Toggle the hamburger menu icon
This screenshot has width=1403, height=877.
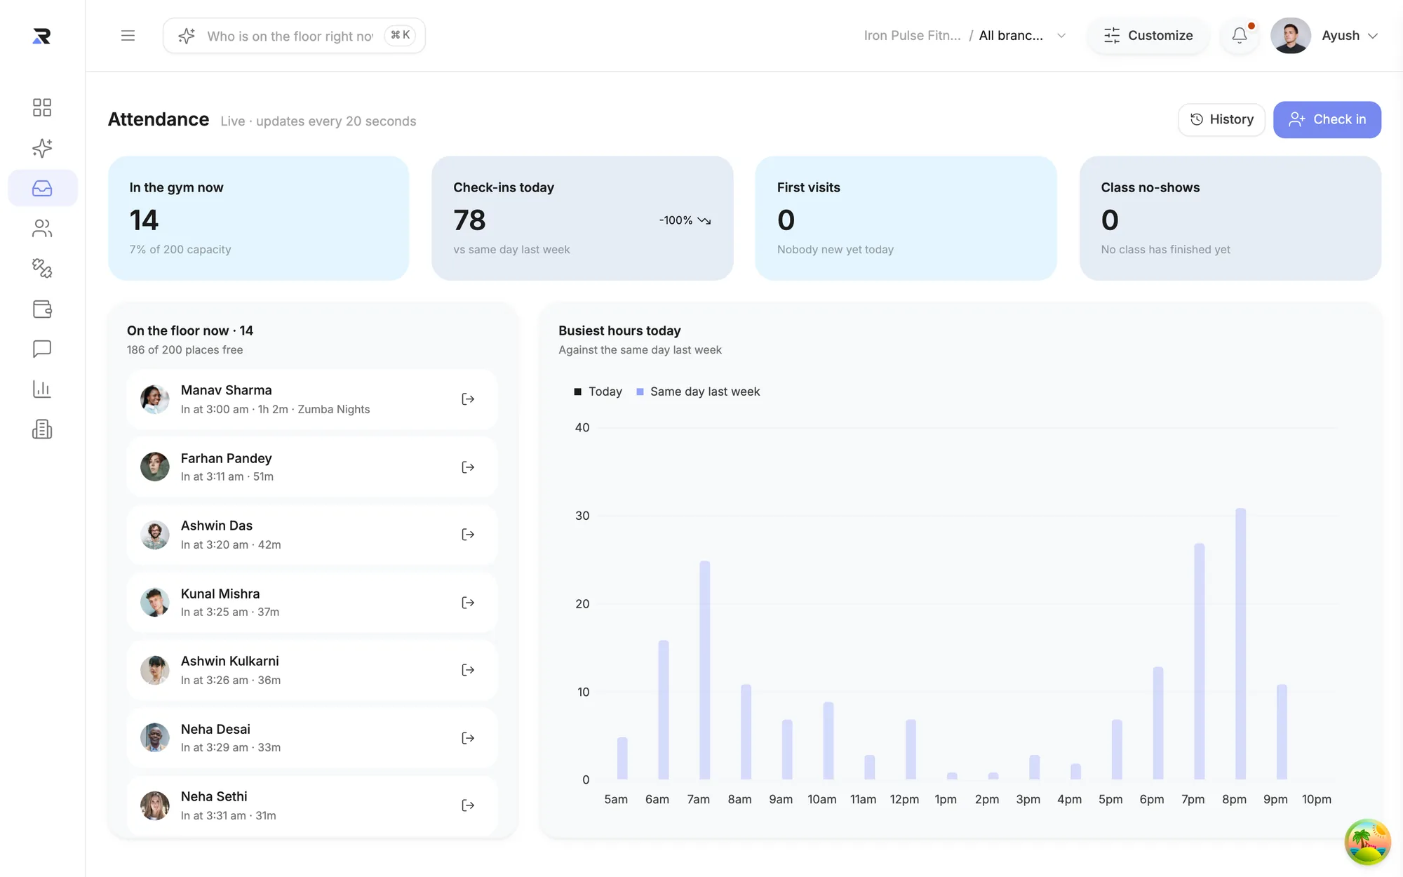click(x=128, y=36)
